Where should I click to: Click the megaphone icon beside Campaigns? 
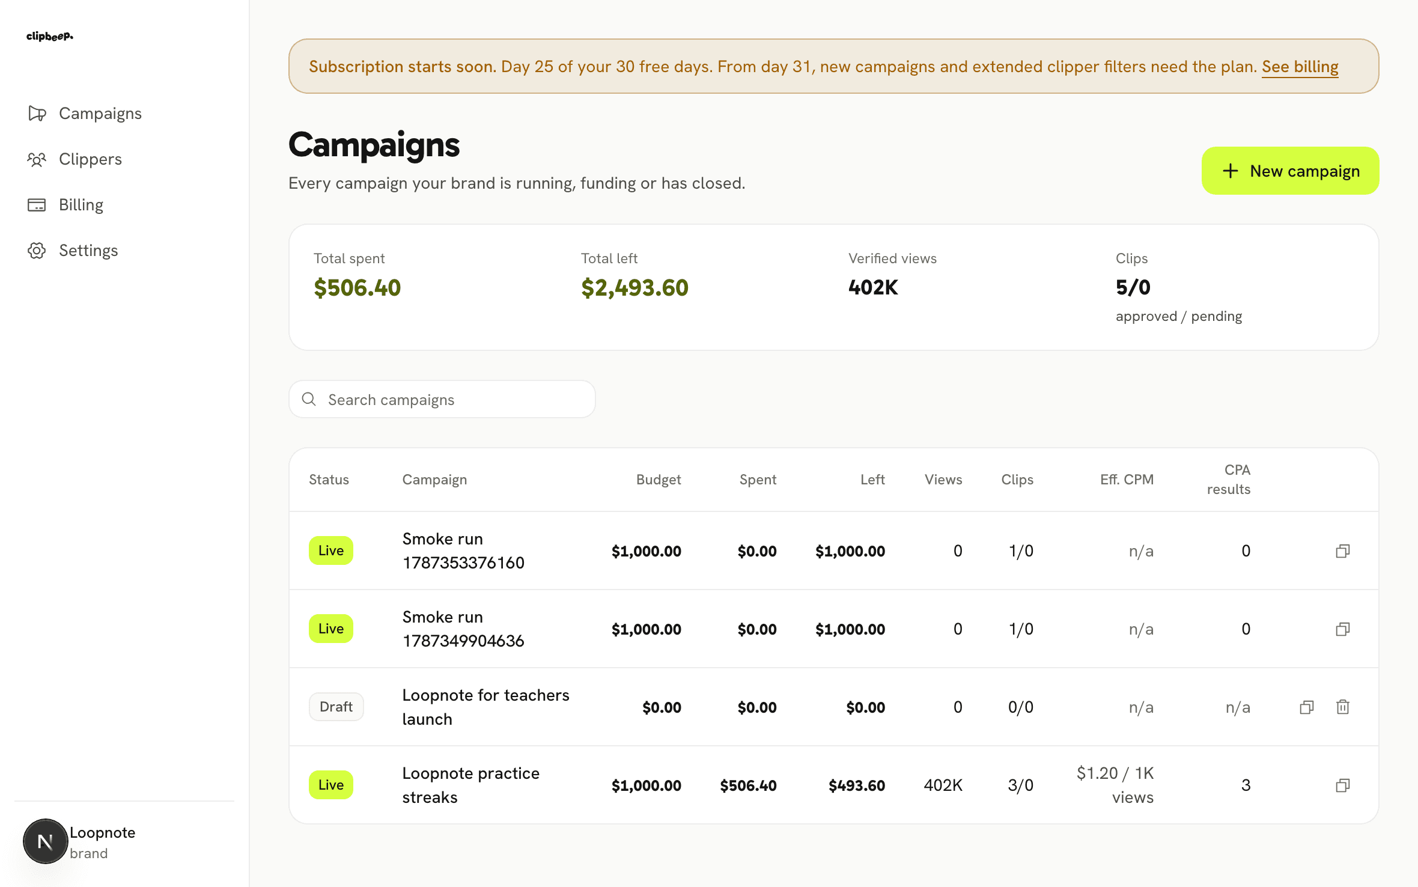[37, 114]
